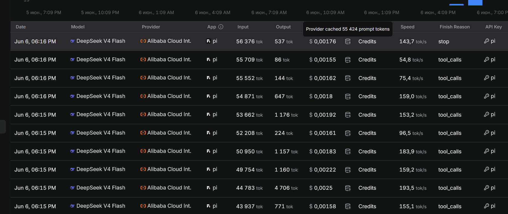Click the chart axis label '6 июн., 1:09 AM'
The width and height of the screenshot is (508, 214).
tap(156, 12)
